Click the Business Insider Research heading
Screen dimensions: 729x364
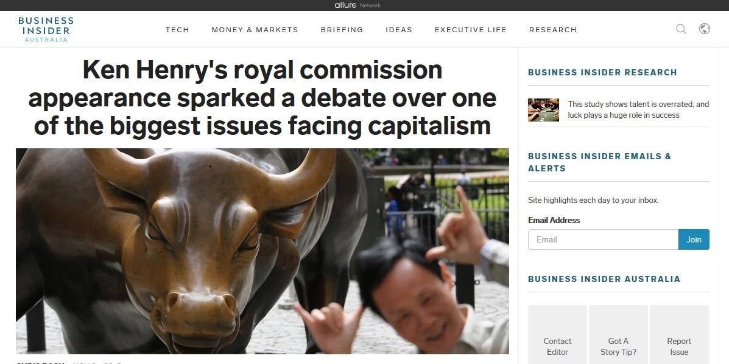click(602, 72)
